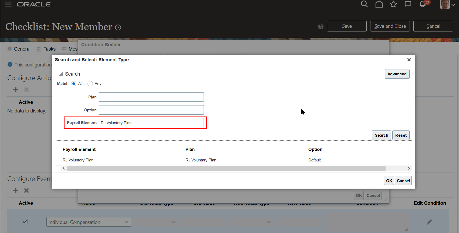Viewport: 459px width, 233px height.
Task: Close the Search and Select dialog
Action: click(x=409, y=60)
